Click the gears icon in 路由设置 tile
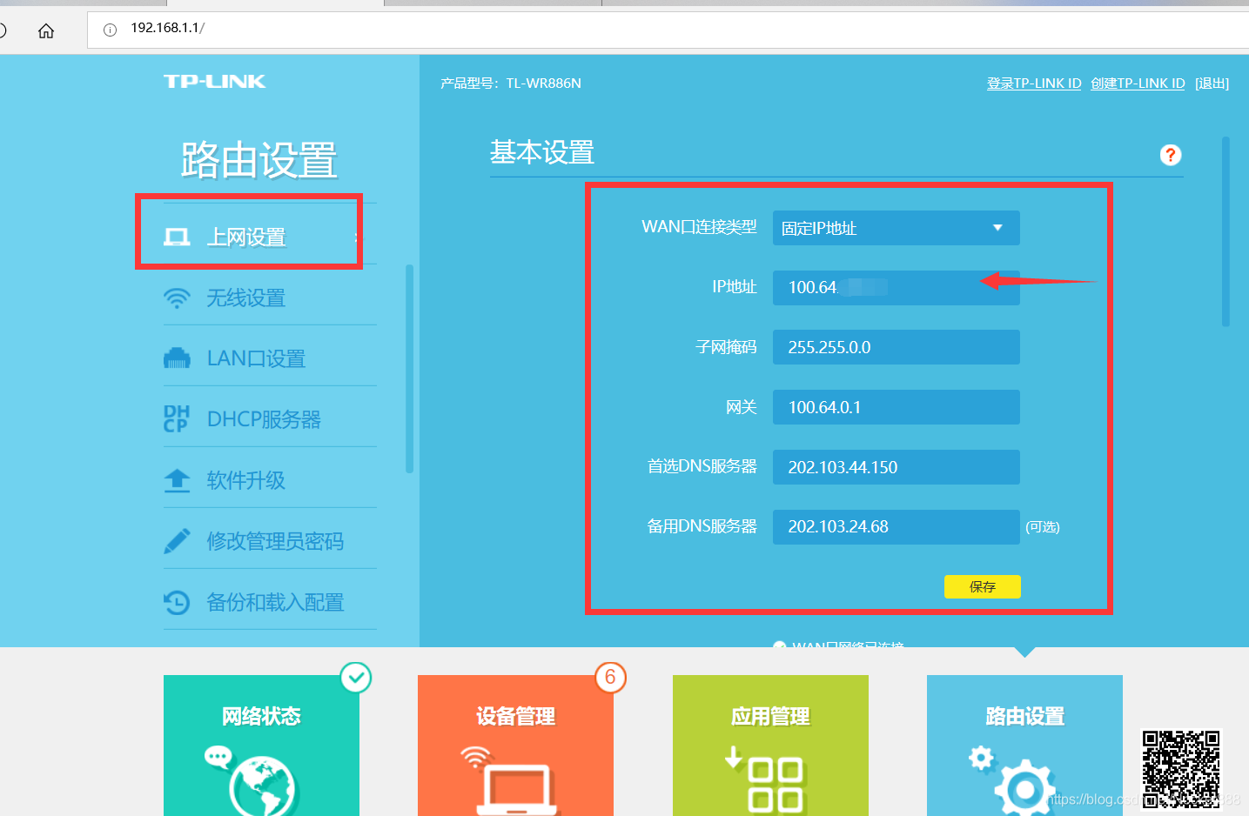 pyautogui.click(x=1013, y=779)
